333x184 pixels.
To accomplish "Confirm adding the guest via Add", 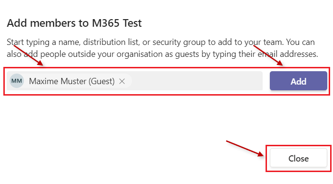I will [x=299, y=81].
